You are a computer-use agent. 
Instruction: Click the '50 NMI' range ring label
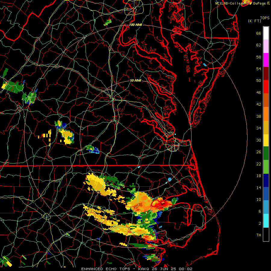point(136,80)
